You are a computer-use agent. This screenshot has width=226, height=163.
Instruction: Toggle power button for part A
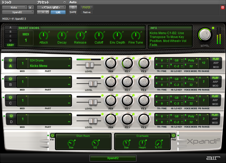(x=10, y=60)
